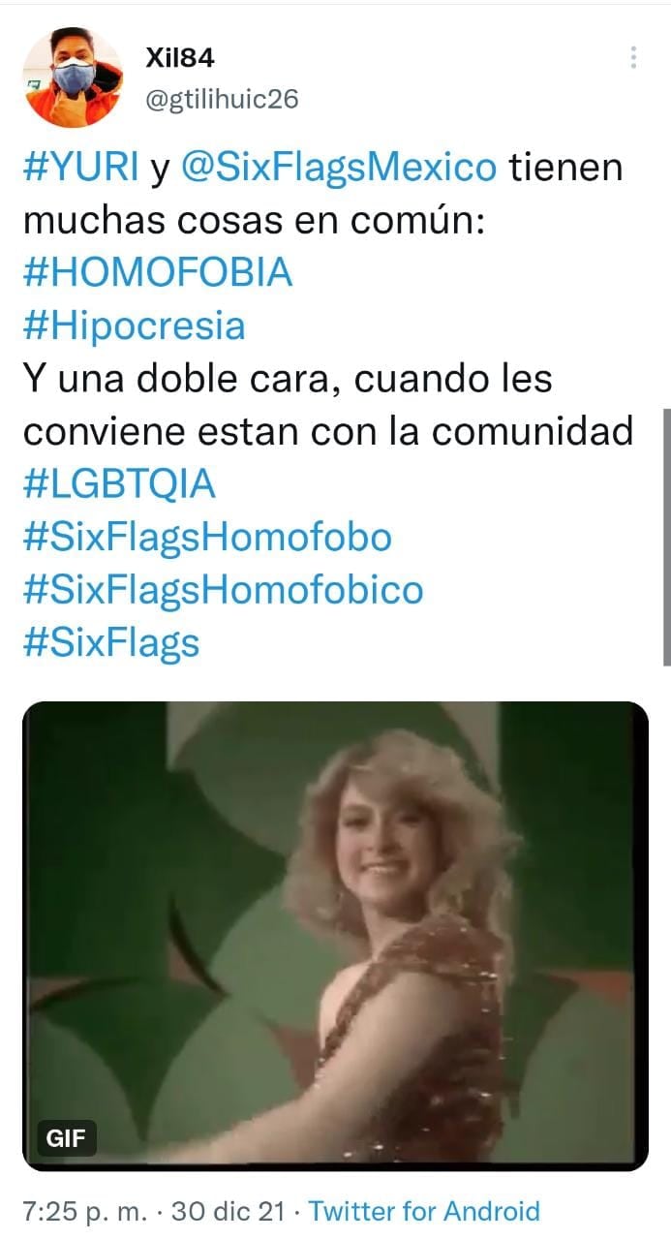Click the 7:25 p. m. timestamp
The width and height of the screenshot is (671, 1240).
tap(86, 1210)
